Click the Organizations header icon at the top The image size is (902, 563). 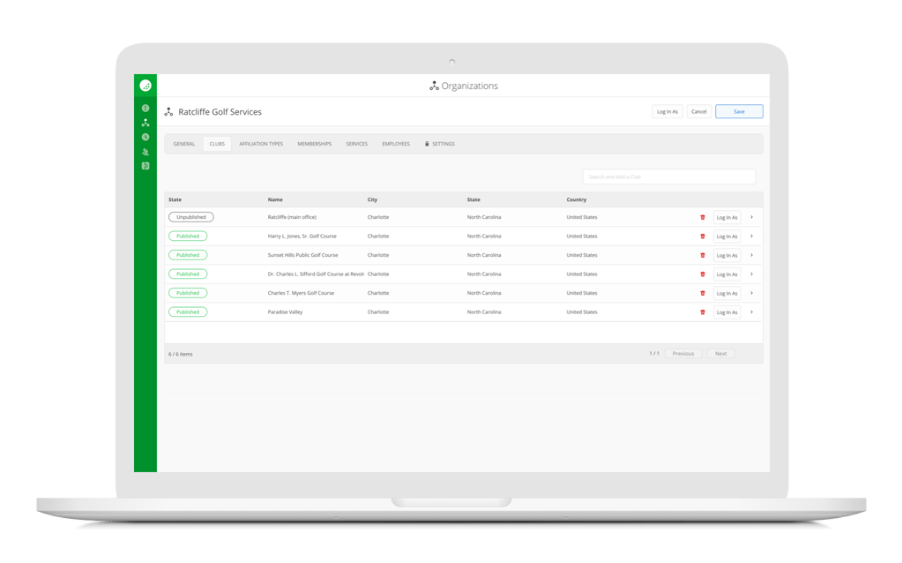(435, 86)
